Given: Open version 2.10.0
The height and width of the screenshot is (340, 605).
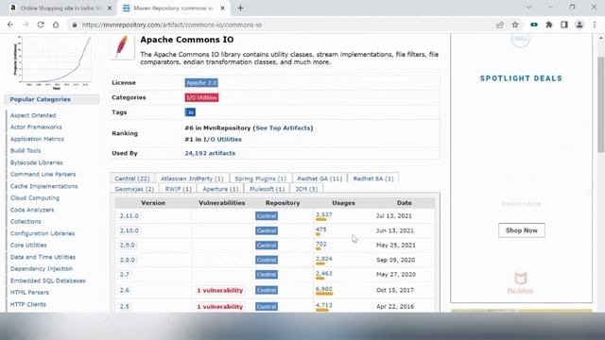Looking at the screenshot, I should coord(129,230).
